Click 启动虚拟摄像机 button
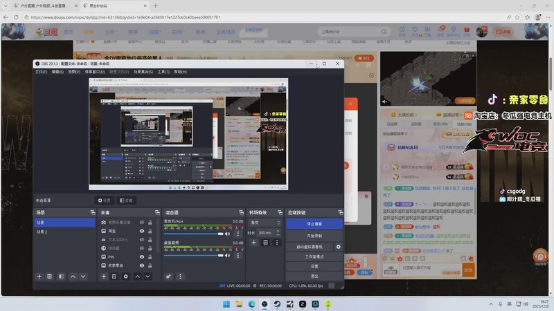The width and height of the screenshot is (554, 311). (310, 247)
